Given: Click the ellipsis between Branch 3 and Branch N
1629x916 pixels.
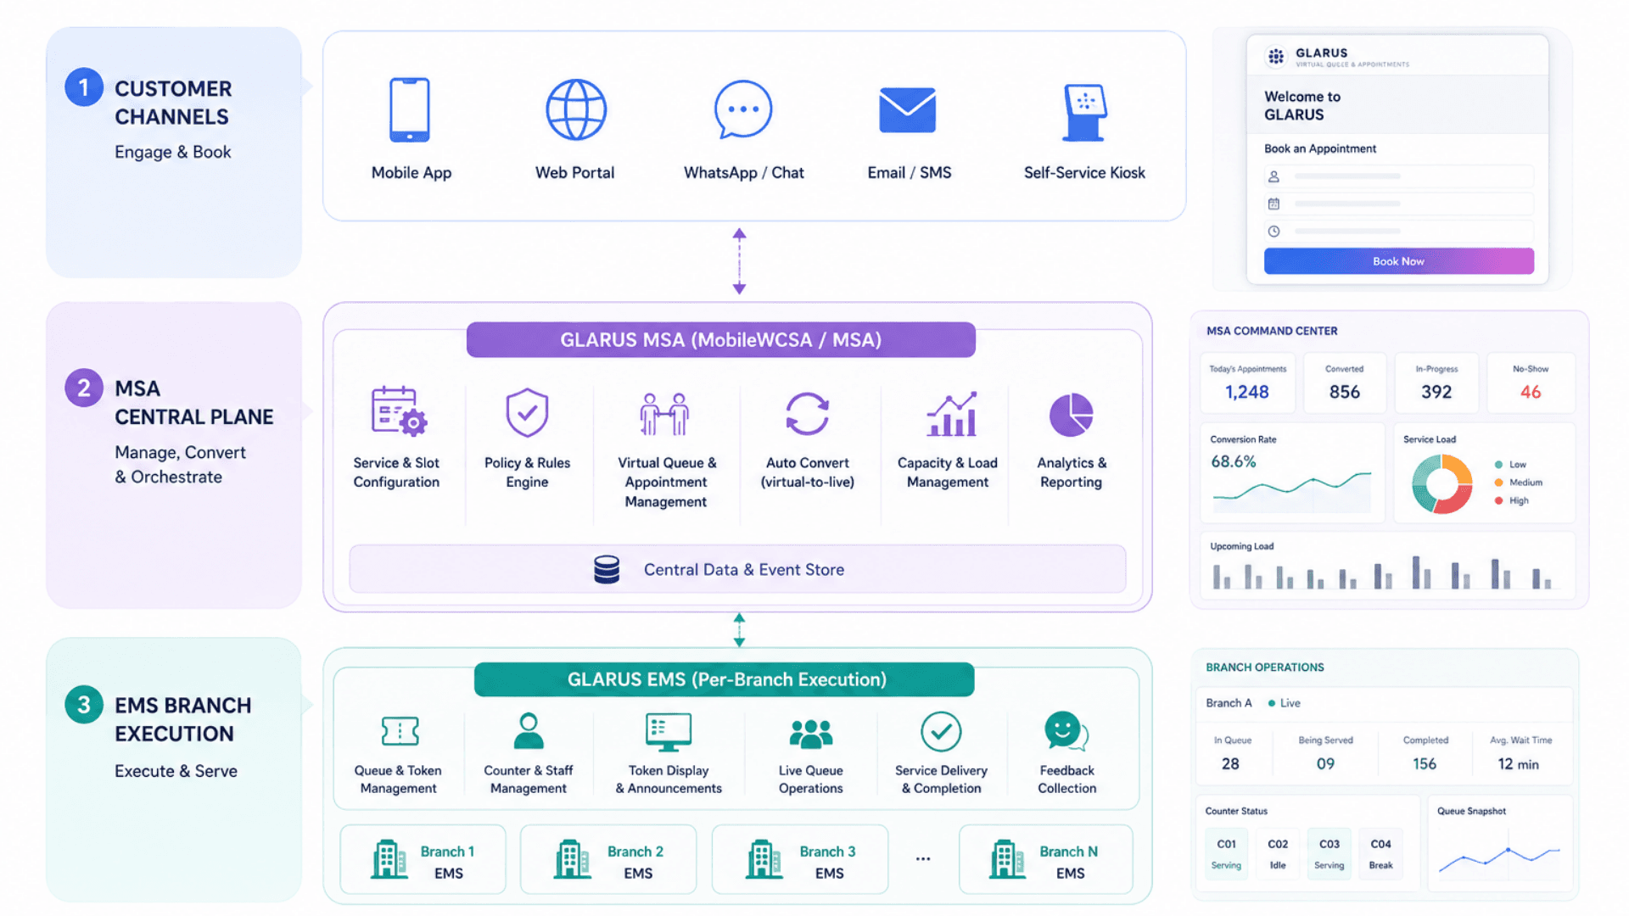Looking at the screenshot, I should point(923,859).
